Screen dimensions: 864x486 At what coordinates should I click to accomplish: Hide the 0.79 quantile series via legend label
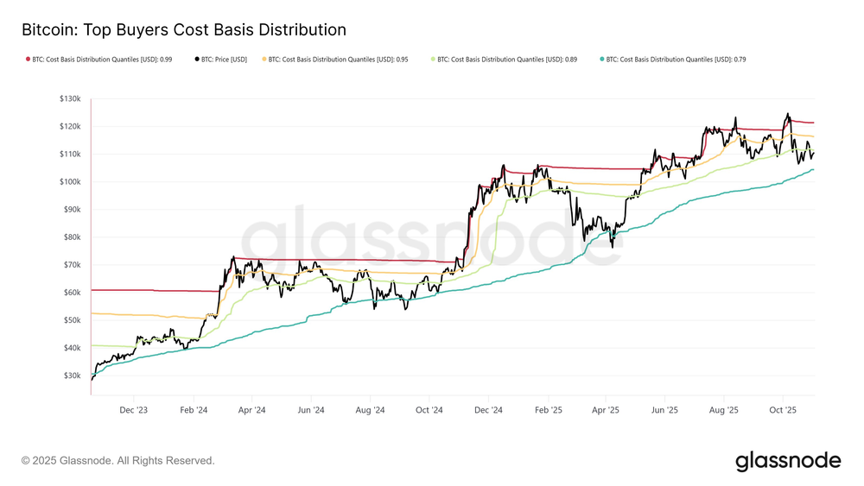click(x=683, y=60)
